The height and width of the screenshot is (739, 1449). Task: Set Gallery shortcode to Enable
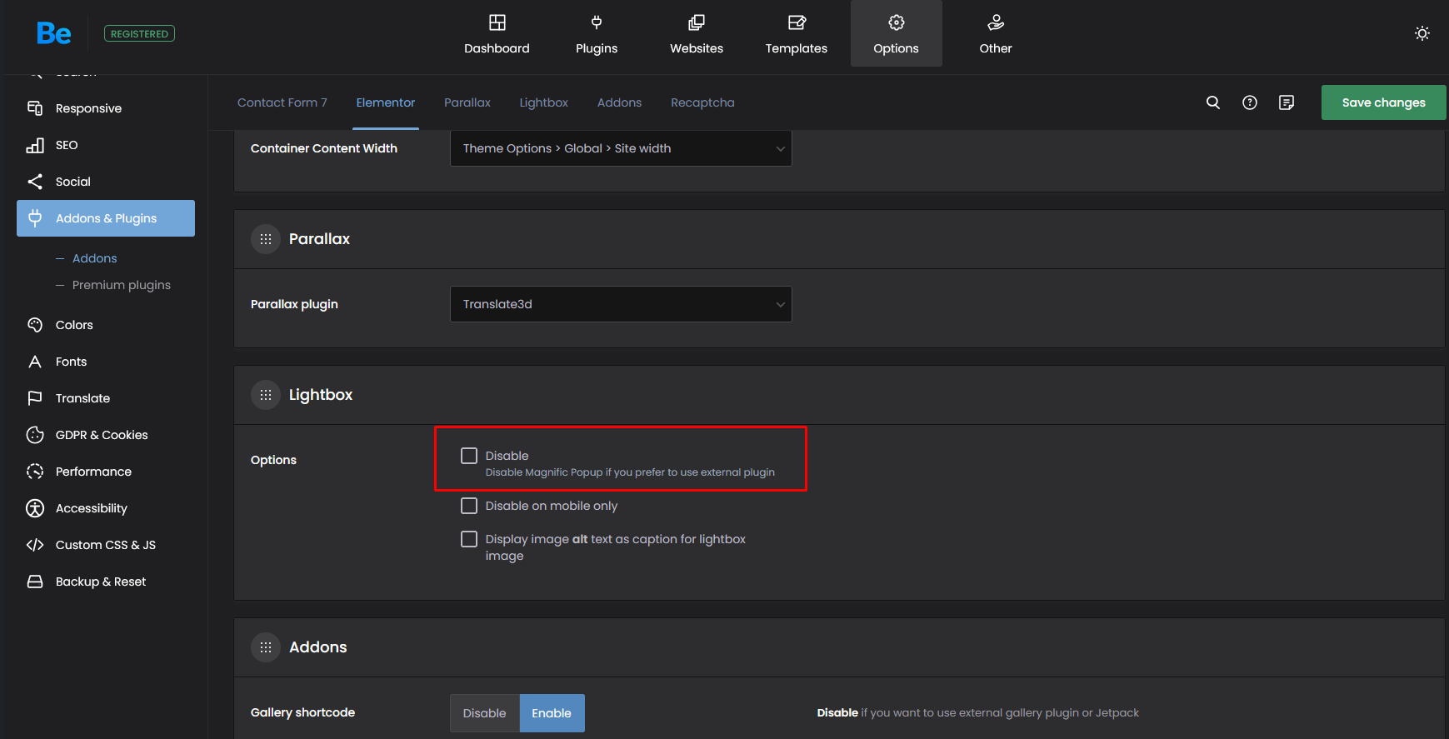[552, 713]
